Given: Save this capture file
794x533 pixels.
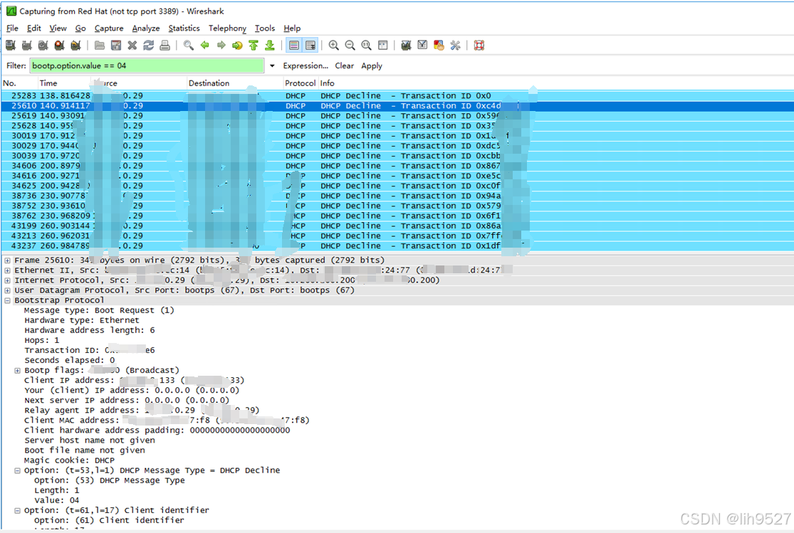Looking at the screenshot, I should click(x=116, y=46).
